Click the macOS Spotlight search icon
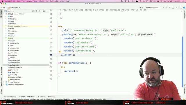Image resolution: width=186 pixels, height=105 pixels. [x=168, y=1]
